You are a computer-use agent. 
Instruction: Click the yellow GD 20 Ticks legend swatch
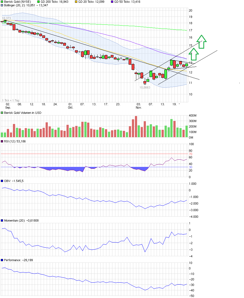click(x=76, y=2)
